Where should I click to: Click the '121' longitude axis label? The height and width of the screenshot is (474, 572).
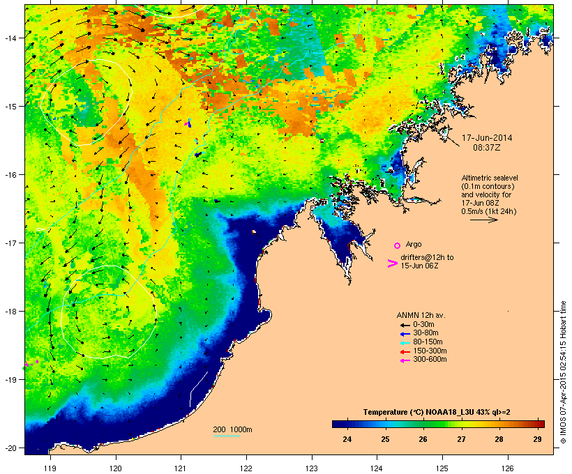click(181, 468)
